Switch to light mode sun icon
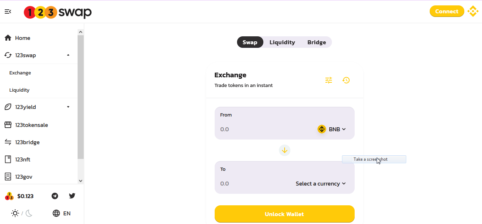This screenshot has width=482, height=224. click(x=15, y=213)
